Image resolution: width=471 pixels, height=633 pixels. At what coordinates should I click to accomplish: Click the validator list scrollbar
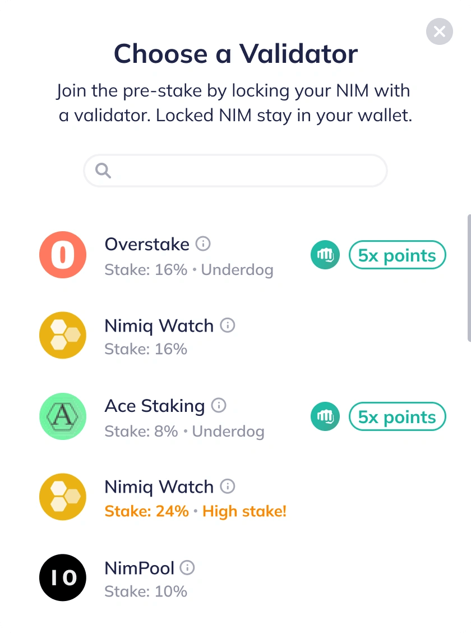469,278
